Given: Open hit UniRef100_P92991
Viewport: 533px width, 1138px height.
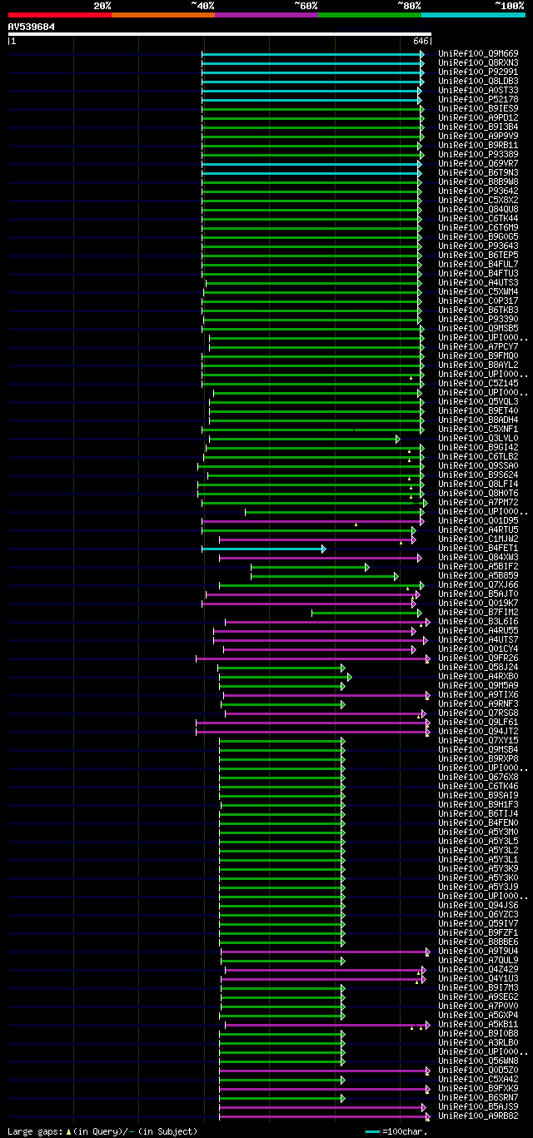Looking at the screenshot, I should pos(478,72).
